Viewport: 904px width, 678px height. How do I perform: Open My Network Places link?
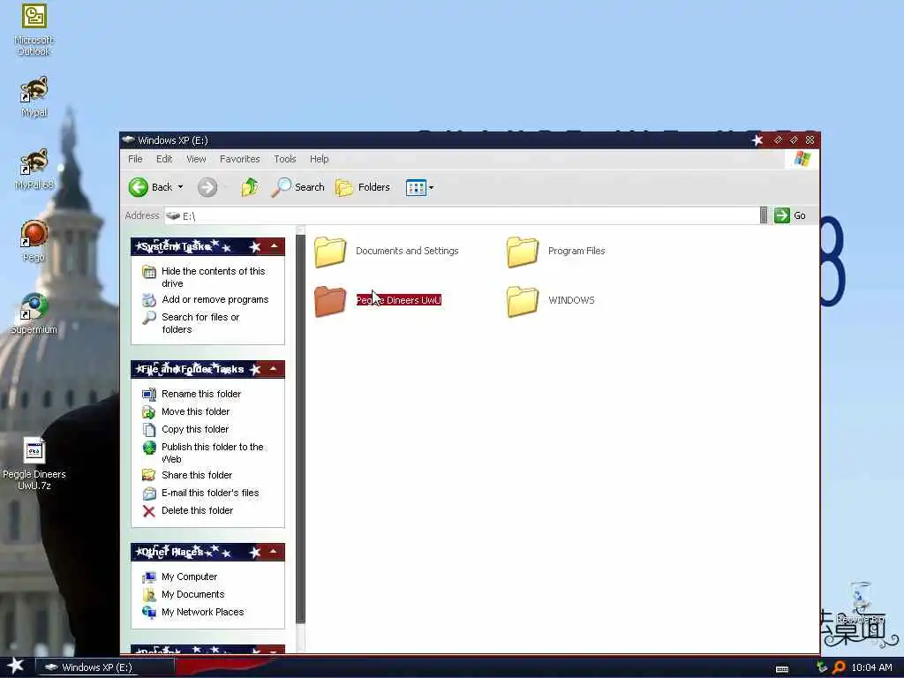202,612
